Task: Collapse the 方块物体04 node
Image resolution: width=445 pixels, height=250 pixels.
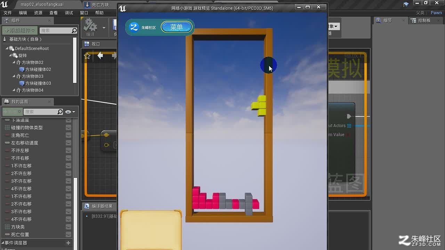Action: click(14, 90)
